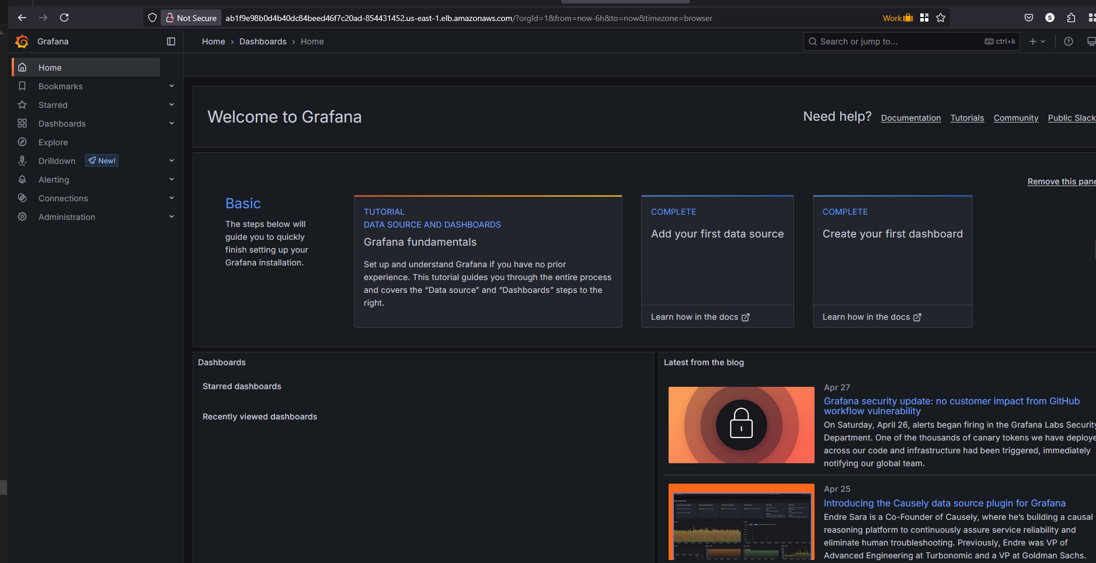Expand the Administration section chevron
Screen dimensions: 1096x563
[172, 216]
